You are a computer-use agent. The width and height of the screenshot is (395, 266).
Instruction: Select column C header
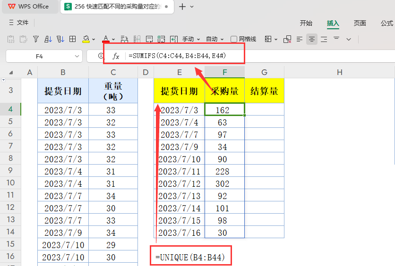113,73
